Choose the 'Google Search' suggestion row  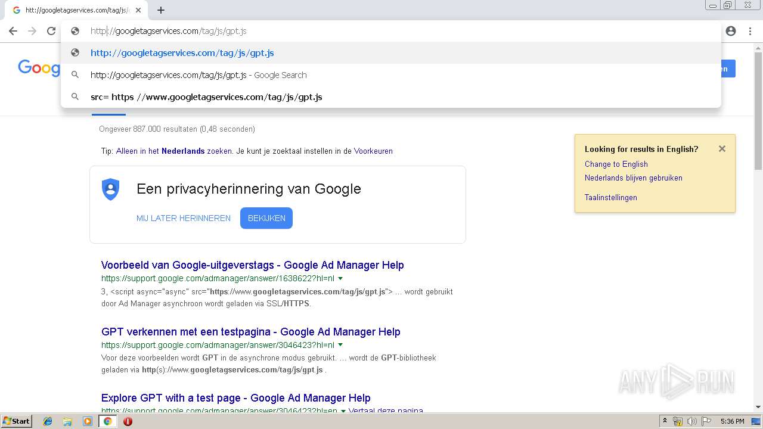click(390, 75)
